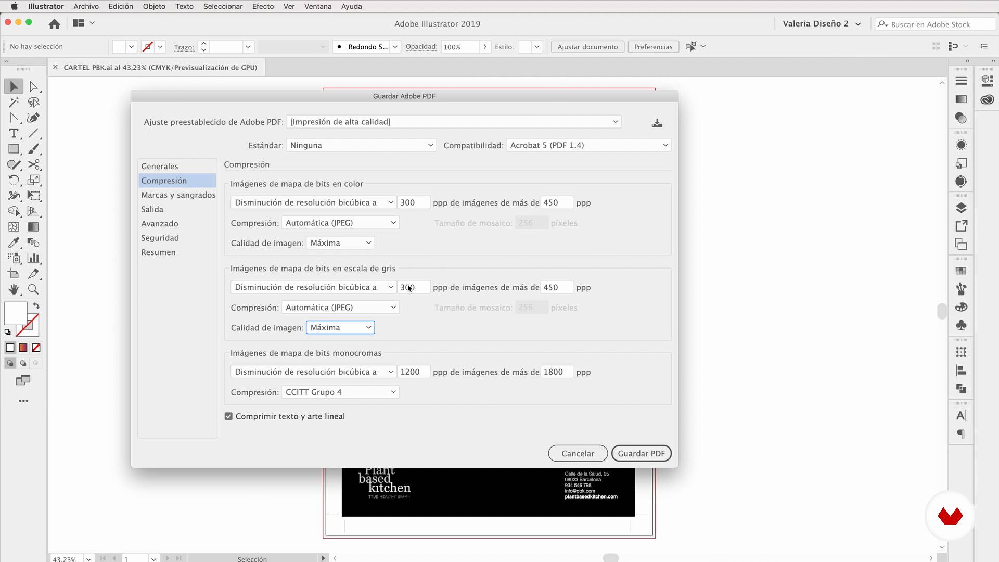Open the Layers panel icon
This screenshot has height=562, width=999.
click(961, 208)
